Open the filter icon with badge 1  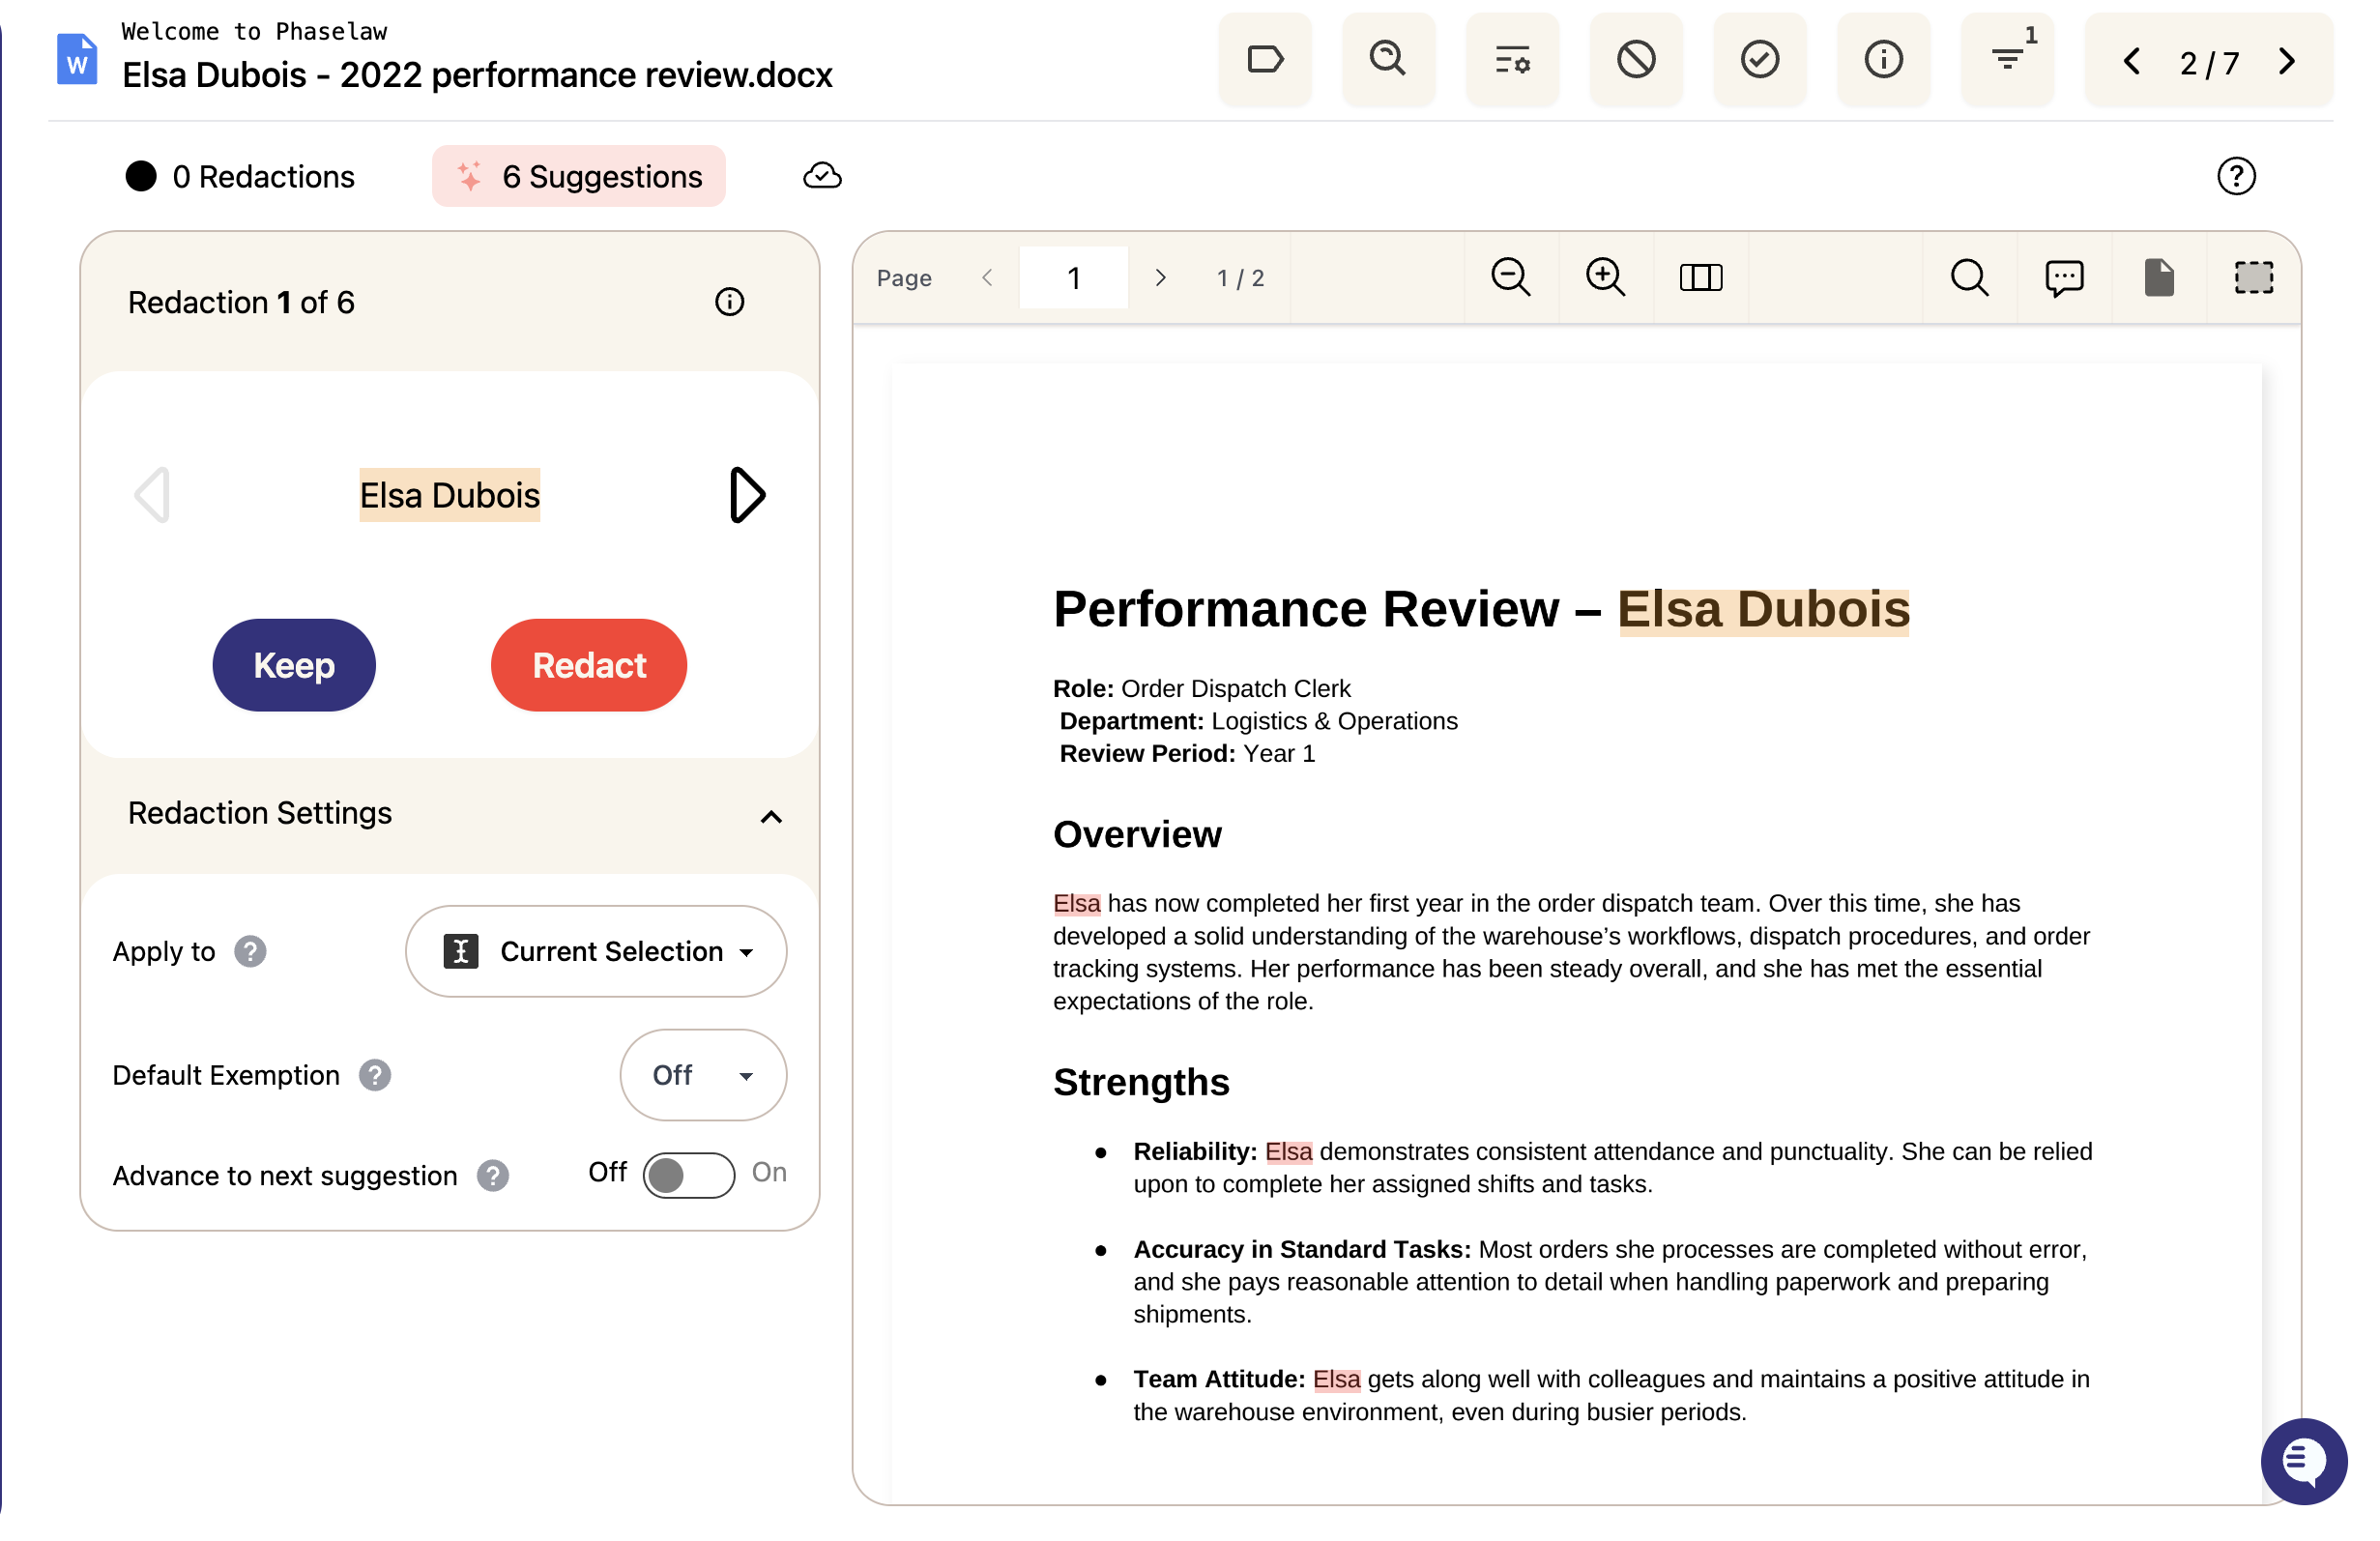[2007, 60]
